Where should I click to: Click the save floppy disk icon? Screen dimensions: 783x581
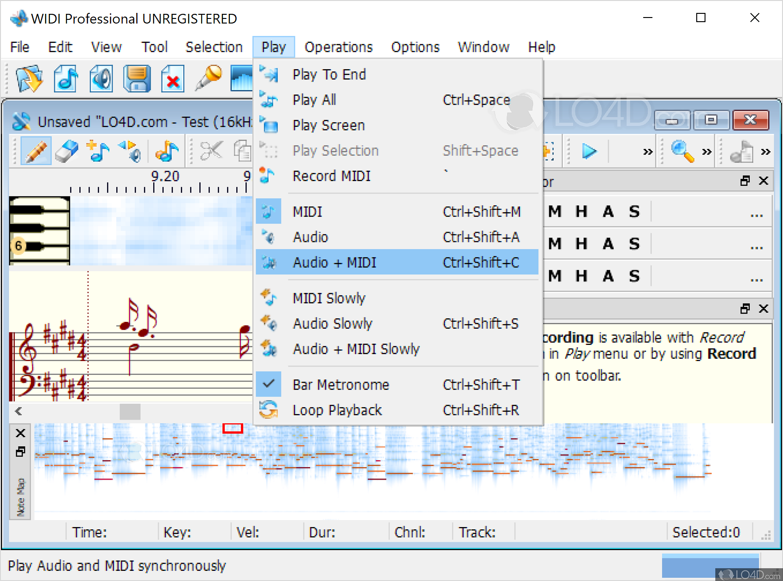click(x=137, y=78)
